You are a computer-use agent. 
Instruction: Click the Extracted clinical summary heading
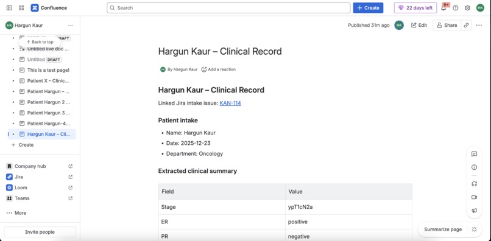pos(197,171)
